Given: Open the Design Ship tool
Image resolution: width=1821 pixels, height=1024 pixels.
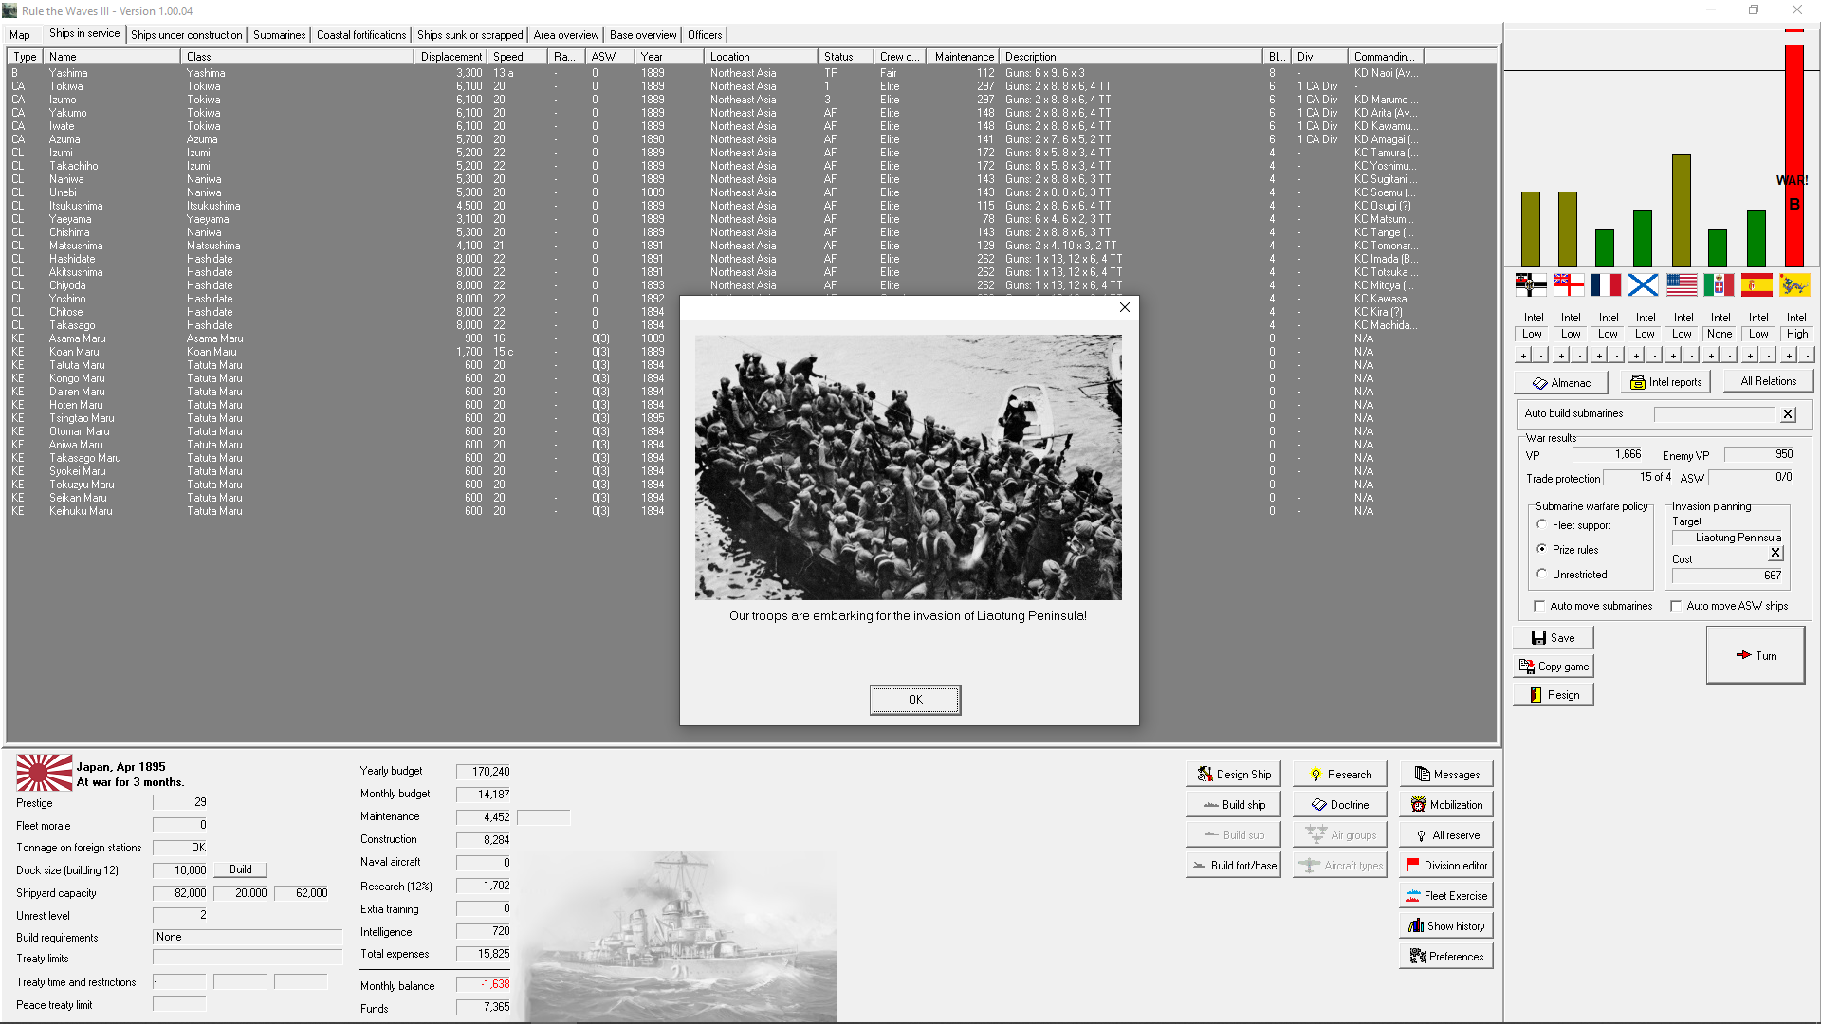Looking at the screenshot, I should coord(1233,775).
